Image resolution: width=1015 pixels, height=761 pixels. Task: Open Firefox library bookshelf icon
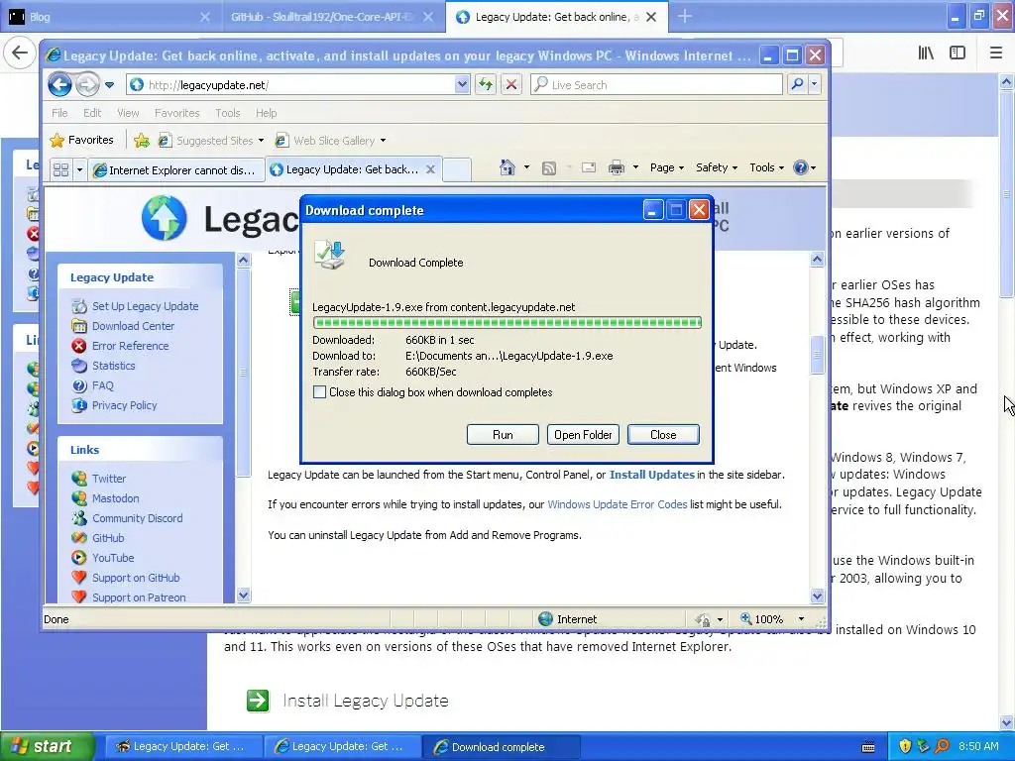coord(926,54)
